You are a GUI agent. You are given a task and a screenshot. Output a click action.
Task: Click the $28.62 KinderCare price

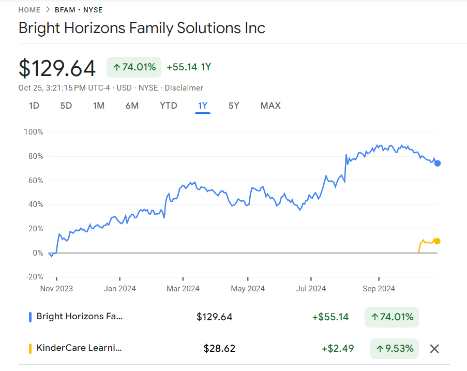click(219, 348)
